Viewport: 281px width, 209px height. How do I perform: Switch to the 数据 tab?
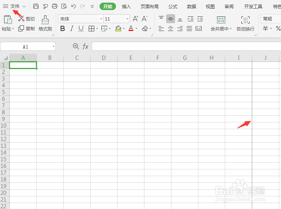point(192,7)
